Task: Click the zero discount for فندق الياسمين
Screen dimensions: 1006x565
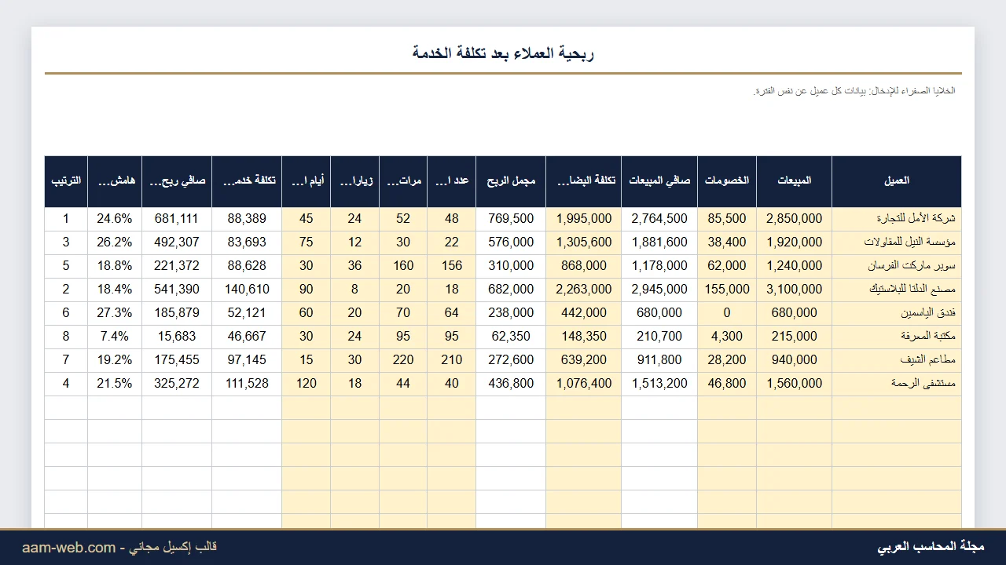Action: (727, 313)
